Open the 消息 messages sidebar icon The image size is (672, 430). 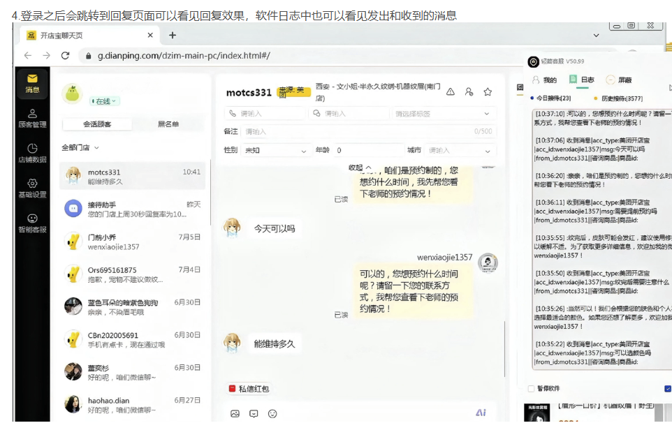click(32, 83)
